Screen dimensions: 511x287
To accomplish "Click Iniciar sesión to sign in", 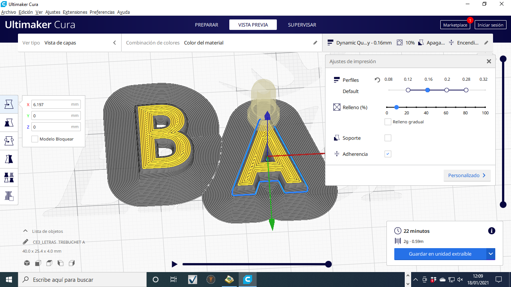I will tap(490, 25).
